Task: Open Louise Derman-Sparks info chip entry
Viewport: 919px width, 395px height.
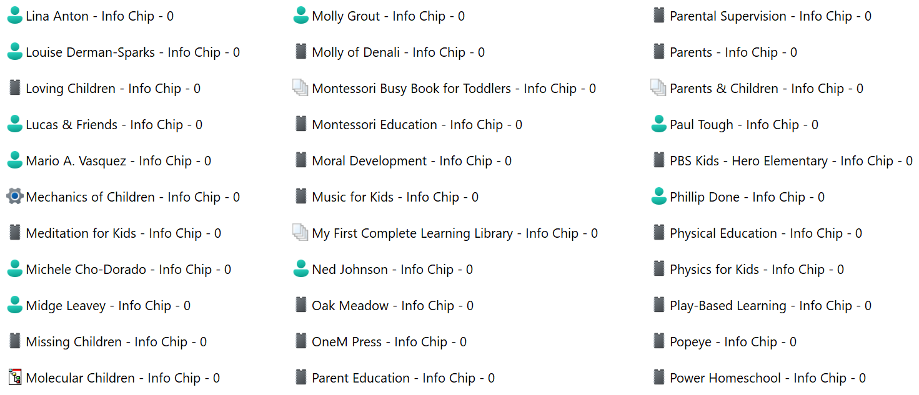Action: [132, 52]
